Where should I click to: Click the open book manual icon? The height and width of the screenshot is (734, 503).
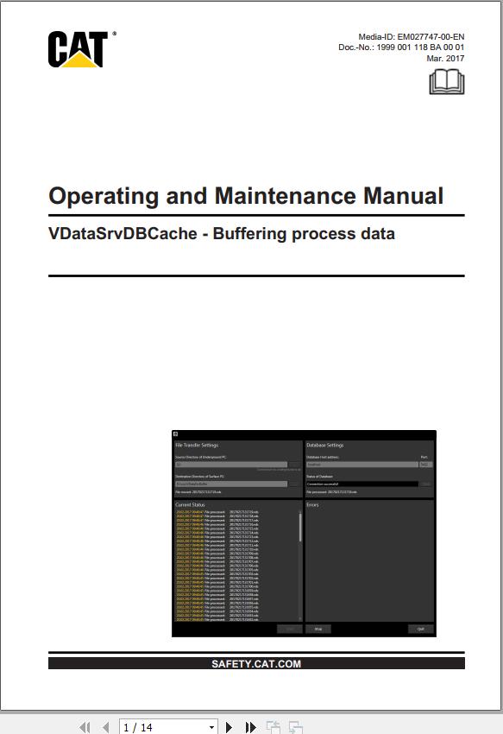[447, 82]
